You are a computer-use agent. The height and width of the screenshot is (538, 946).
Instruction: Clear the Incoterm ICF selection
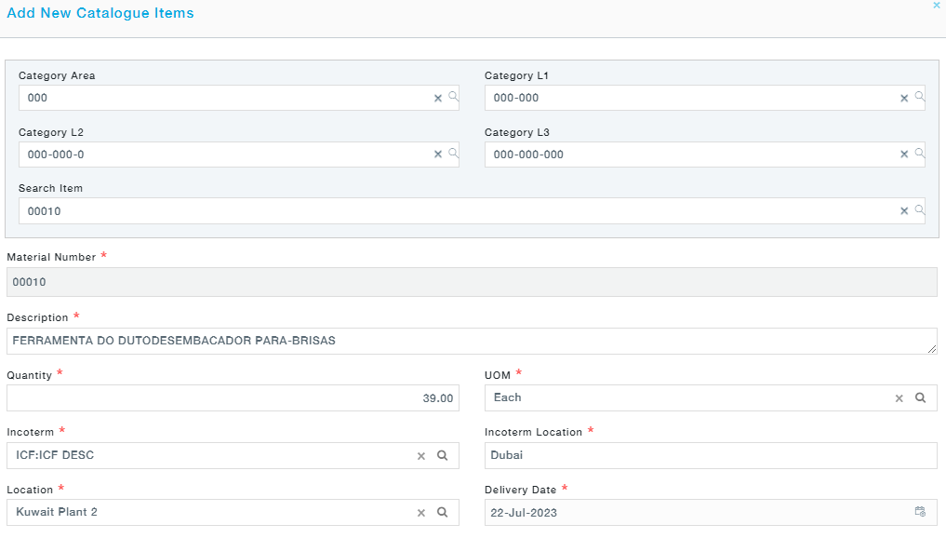[x=421, y=456]
